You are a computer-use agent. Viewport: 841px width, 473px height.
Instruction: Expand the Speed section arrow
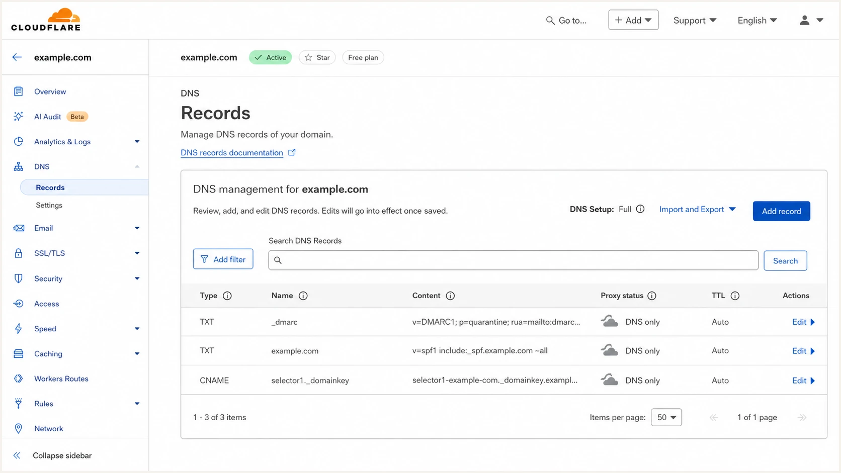(137, 329)
